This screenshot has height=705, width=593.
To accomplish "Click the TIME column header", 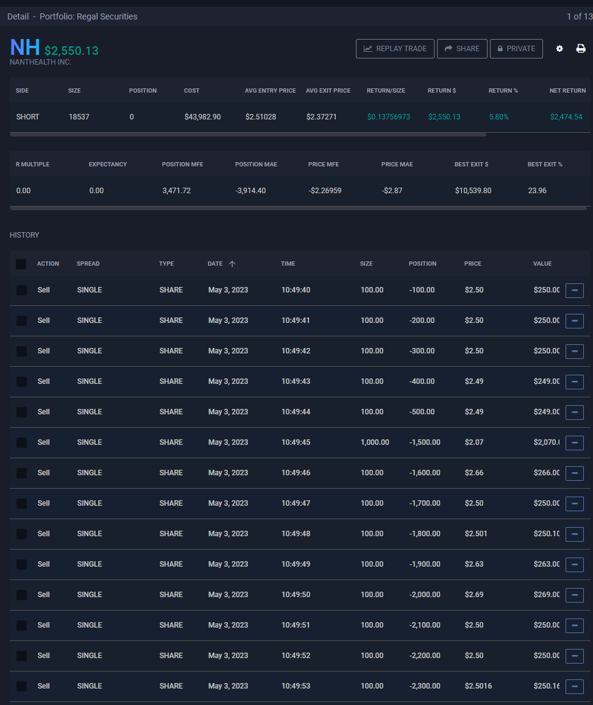I will (x=288, y=264).
